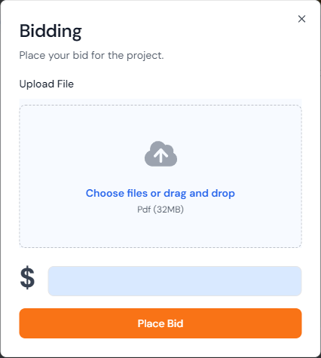The width and height of the screenshot is (321, 358).
Task: Dismiss the bid popup via the cross icon
Action: coord(301,19)
